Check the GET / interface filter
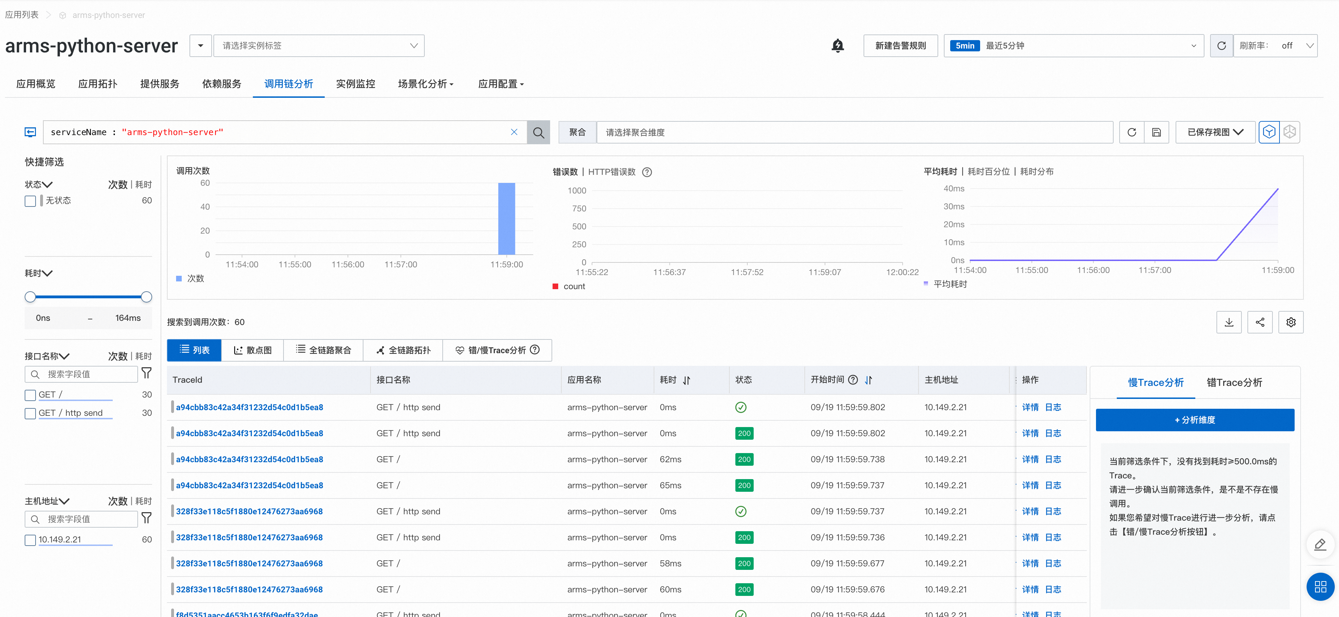The height and width of the screenshot is (617, 1339). click(30, 395)
